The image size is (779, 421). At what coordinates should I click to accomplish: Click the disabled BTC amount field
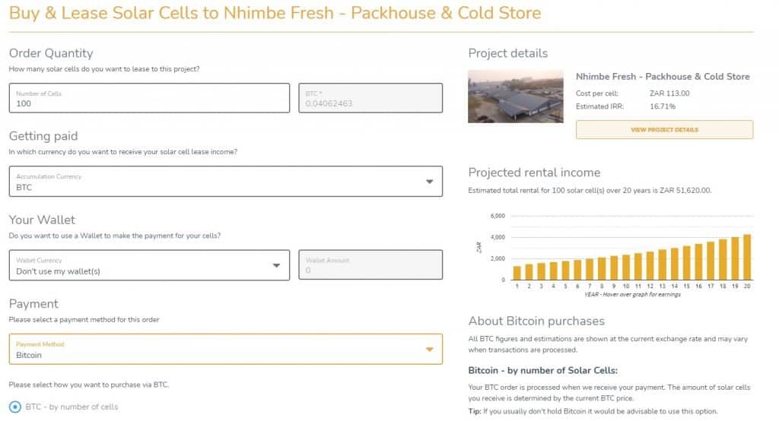point(370,98)
